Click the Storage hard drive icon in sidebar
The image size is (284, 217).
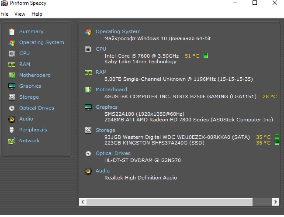[12, 97]
